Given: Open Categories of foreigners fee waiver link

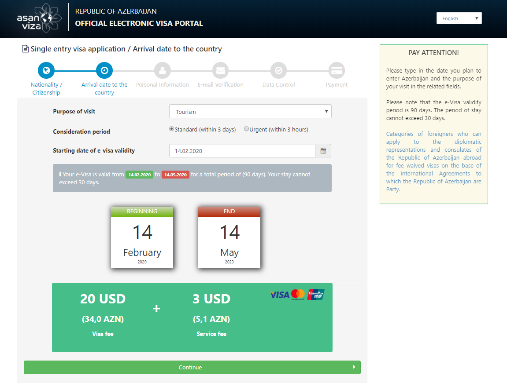Looking at the screenshot, I should [x=433, y=162].
